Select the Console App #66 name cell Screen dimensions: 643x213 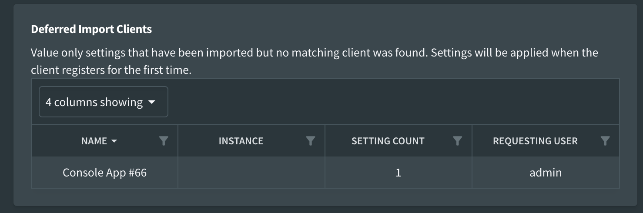tap(104, 173)
